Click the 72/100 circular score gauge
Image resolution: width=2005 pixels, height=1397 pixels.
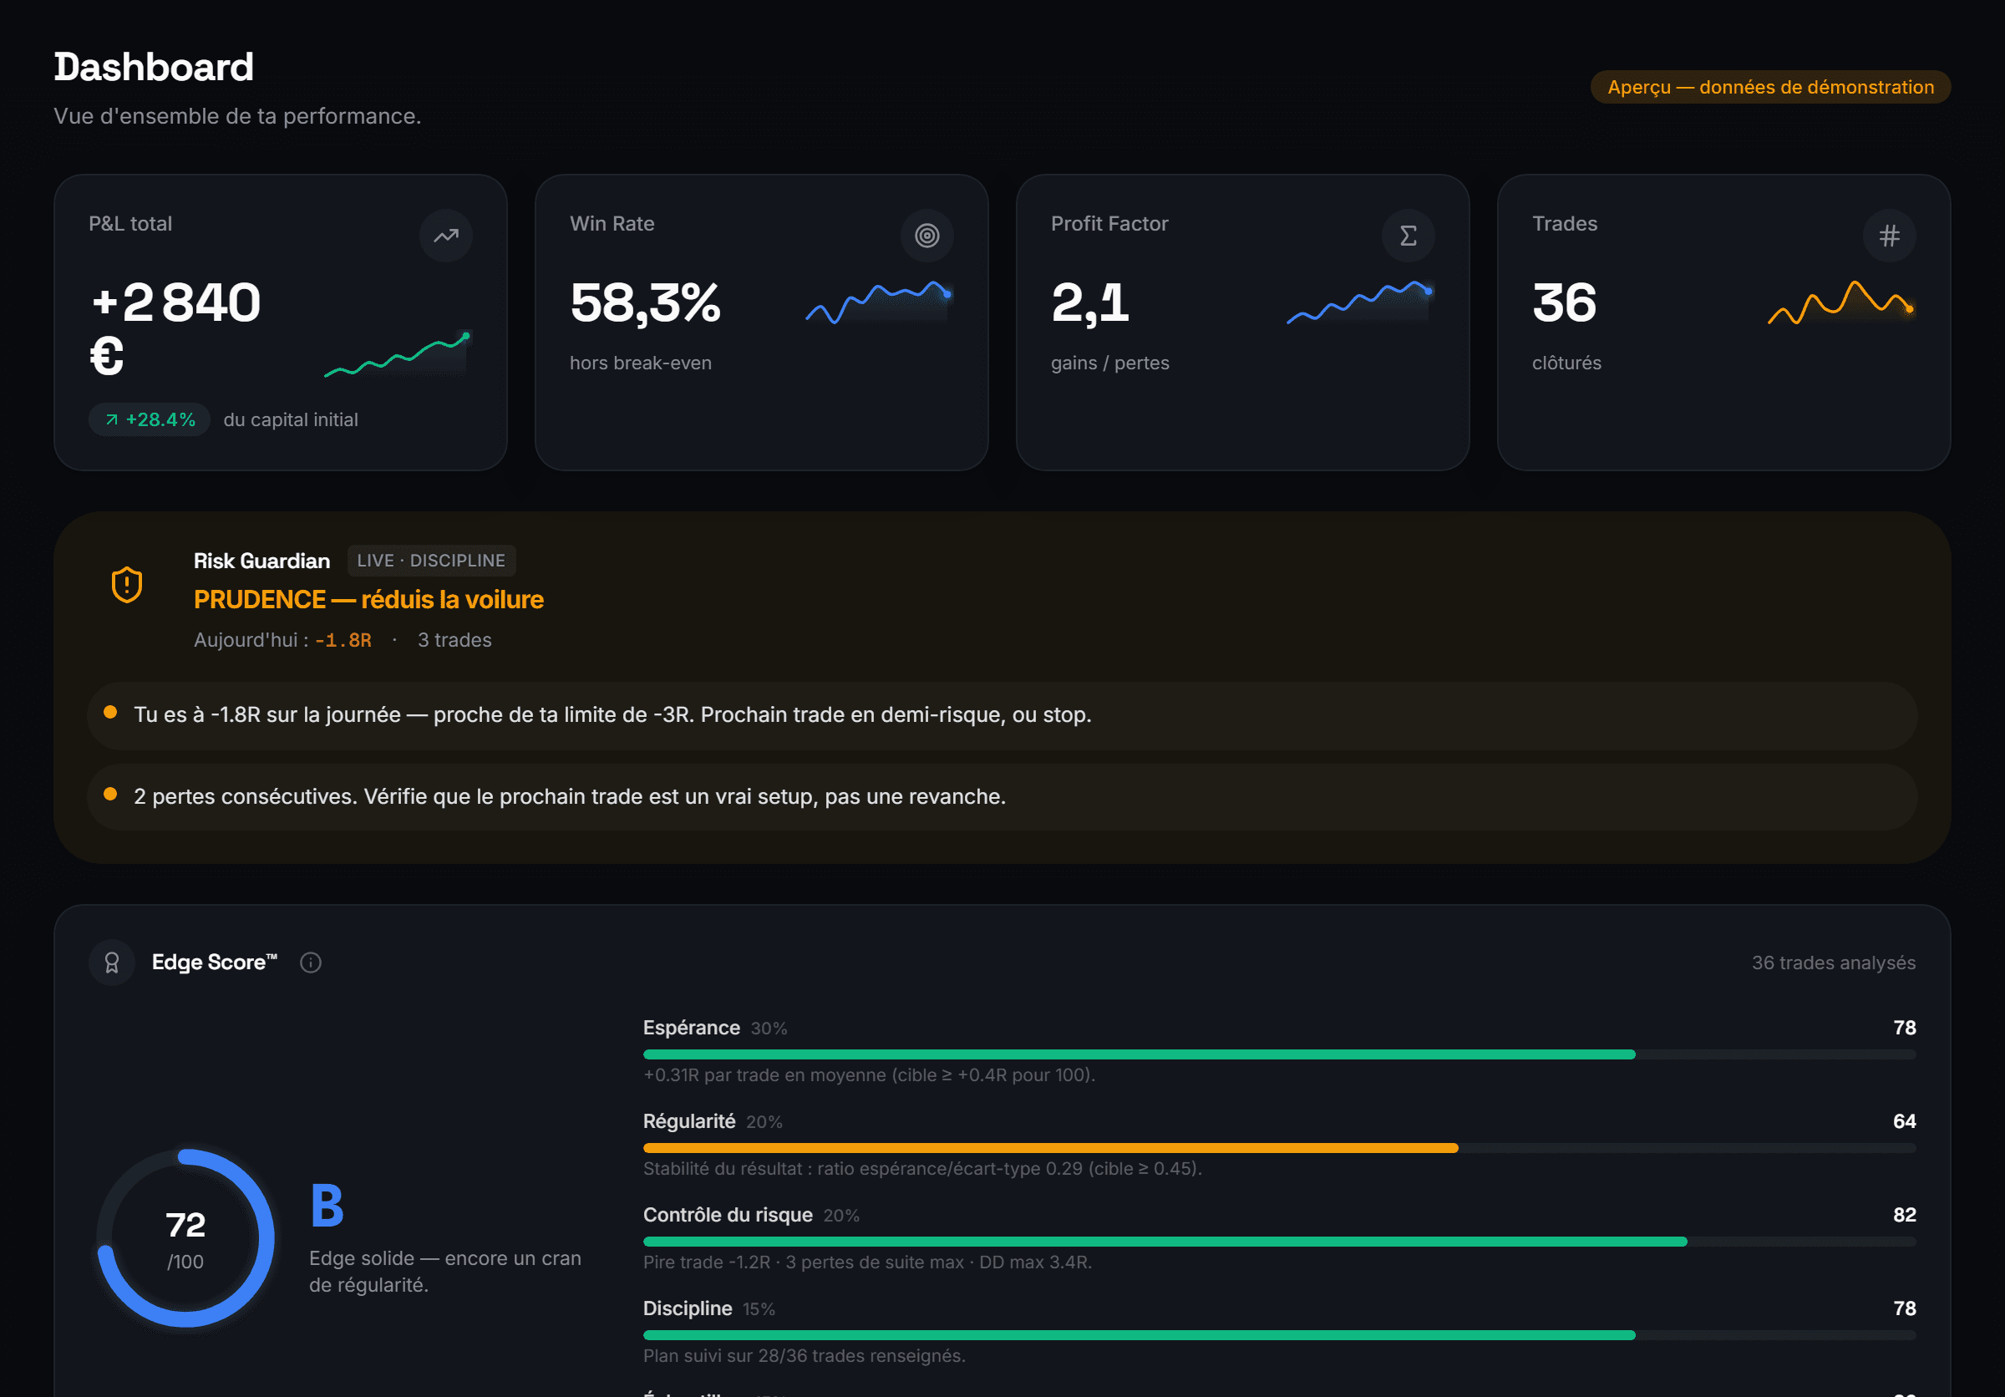185,1238
